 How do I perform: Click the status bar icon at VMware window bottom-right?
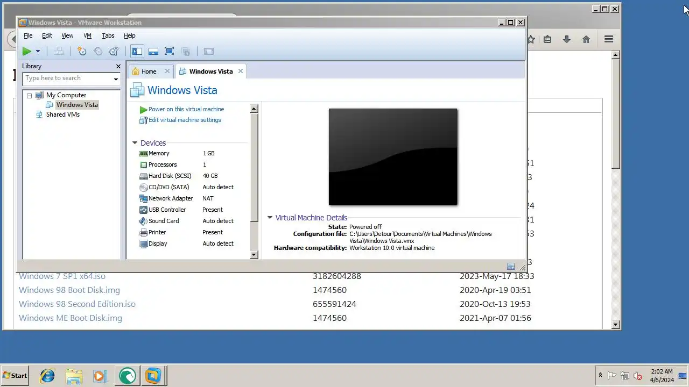click(x=511, y=267)
